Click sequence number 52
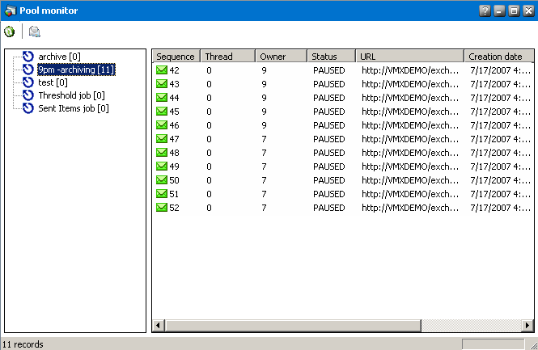538x350 pixels. click(x=174, y=208)
